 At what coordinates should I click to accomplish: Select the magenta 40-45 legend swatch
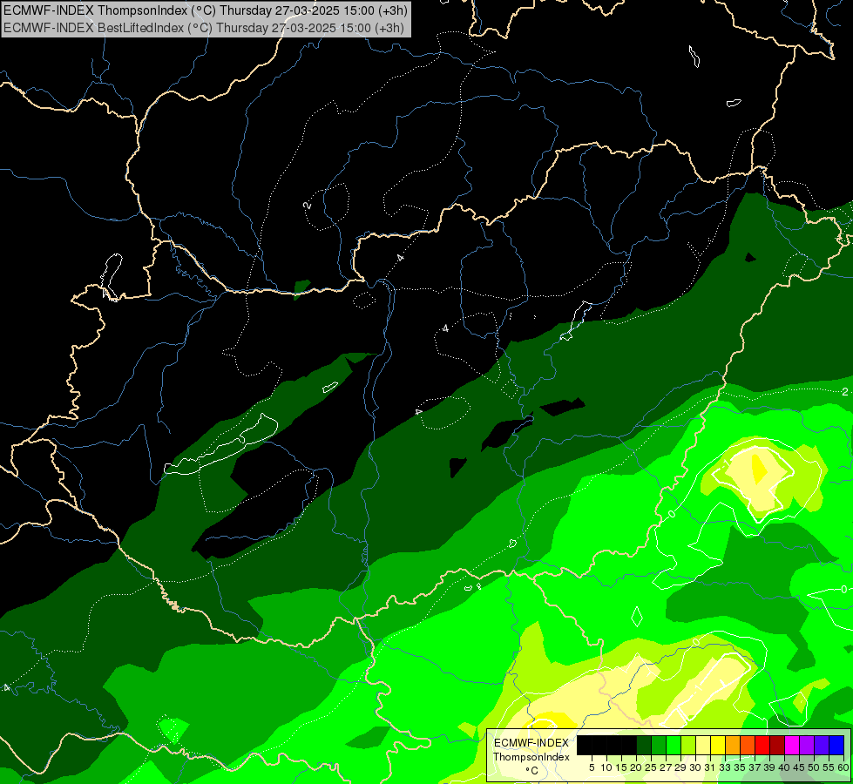[792, 745]
